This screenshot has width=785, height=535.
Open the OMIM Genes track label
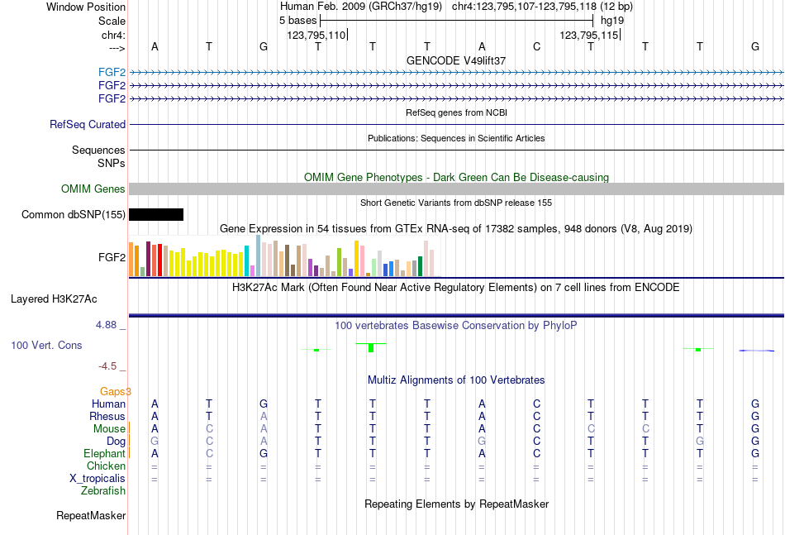[x=93, y=189]
